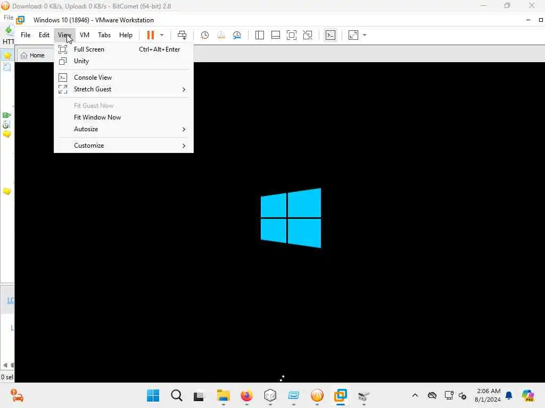Viewport: 545px width, 408px height.
Task: Show hidden system tray icons
Action: [x=415, y=395]
